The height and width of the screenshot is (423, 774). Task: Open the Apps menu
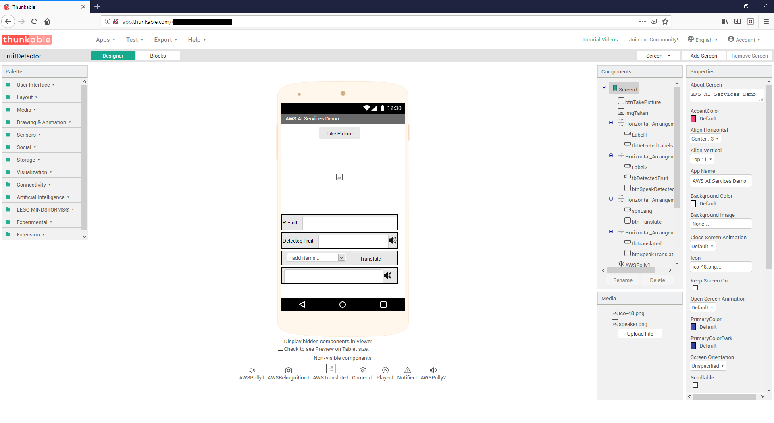point(106,40)
